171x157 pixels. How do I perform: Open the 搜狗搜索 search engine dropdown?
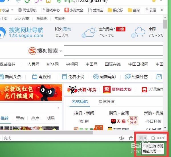pyautogui.click(x=61, y=51)
